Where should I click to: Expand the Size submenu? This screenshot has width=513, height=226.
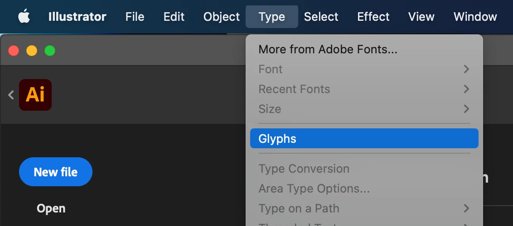coord(364,108)
